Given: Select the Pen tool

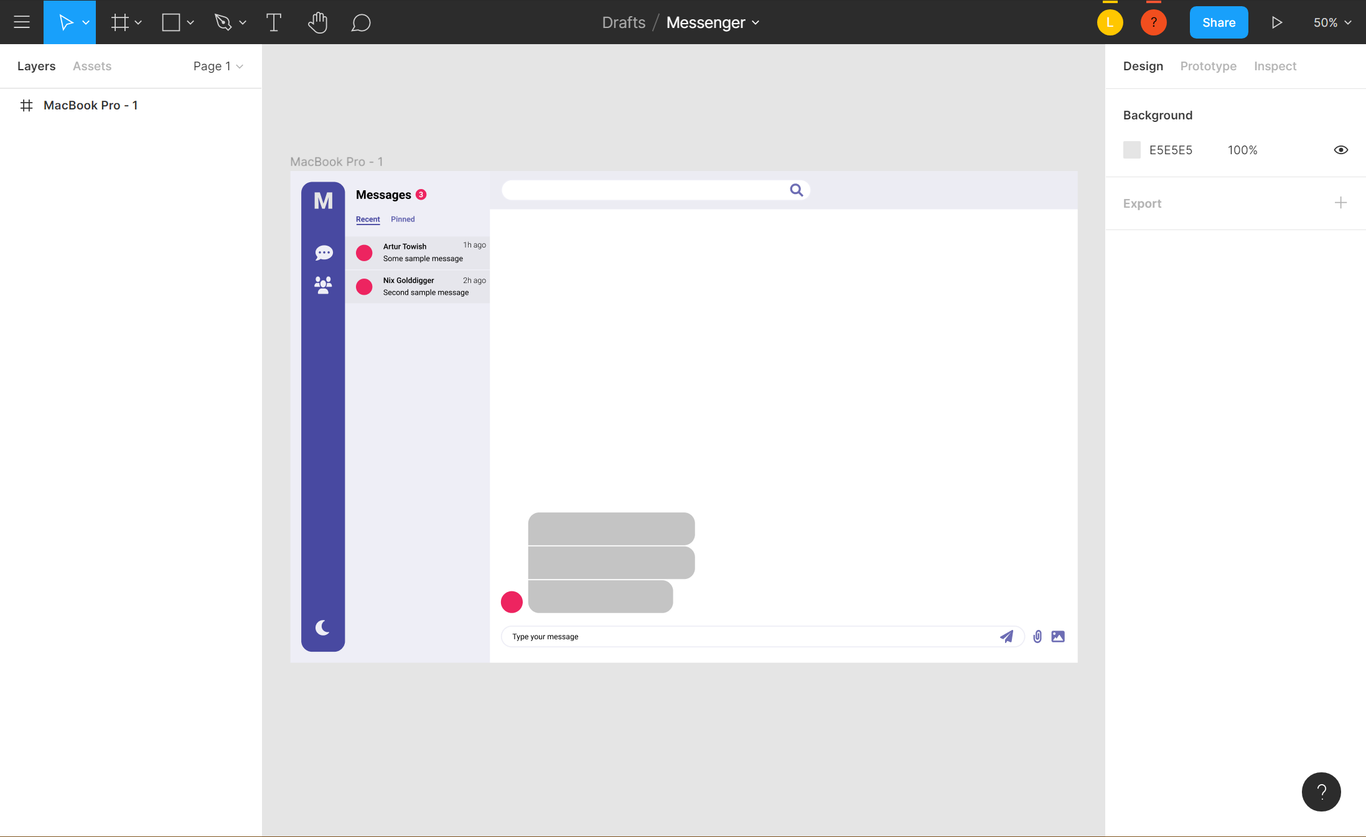Looking at the screenshot, I should [x=223, y=22].
